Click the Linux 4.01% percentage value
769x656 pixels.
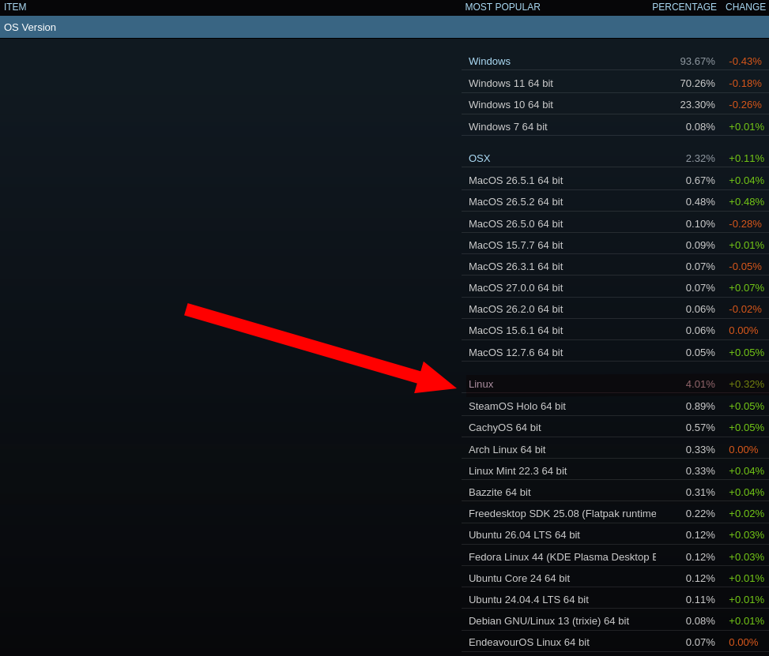(x=700, y=384)
